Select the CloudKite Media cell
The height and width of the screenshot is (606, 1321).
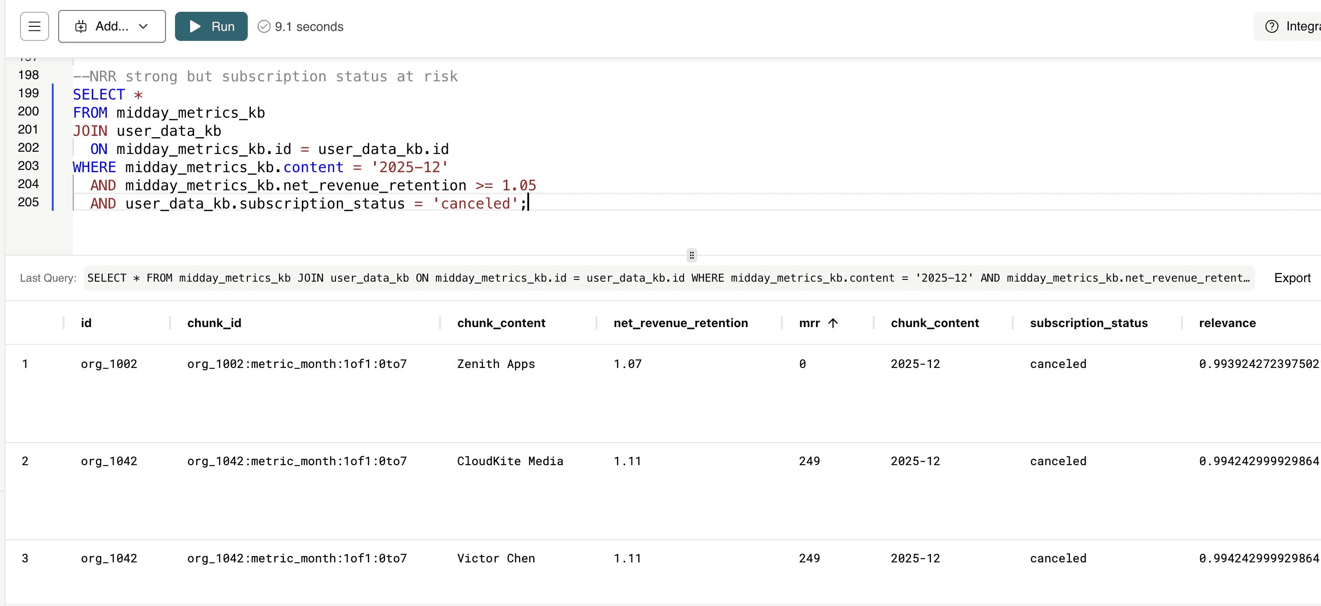click(510, 461)
